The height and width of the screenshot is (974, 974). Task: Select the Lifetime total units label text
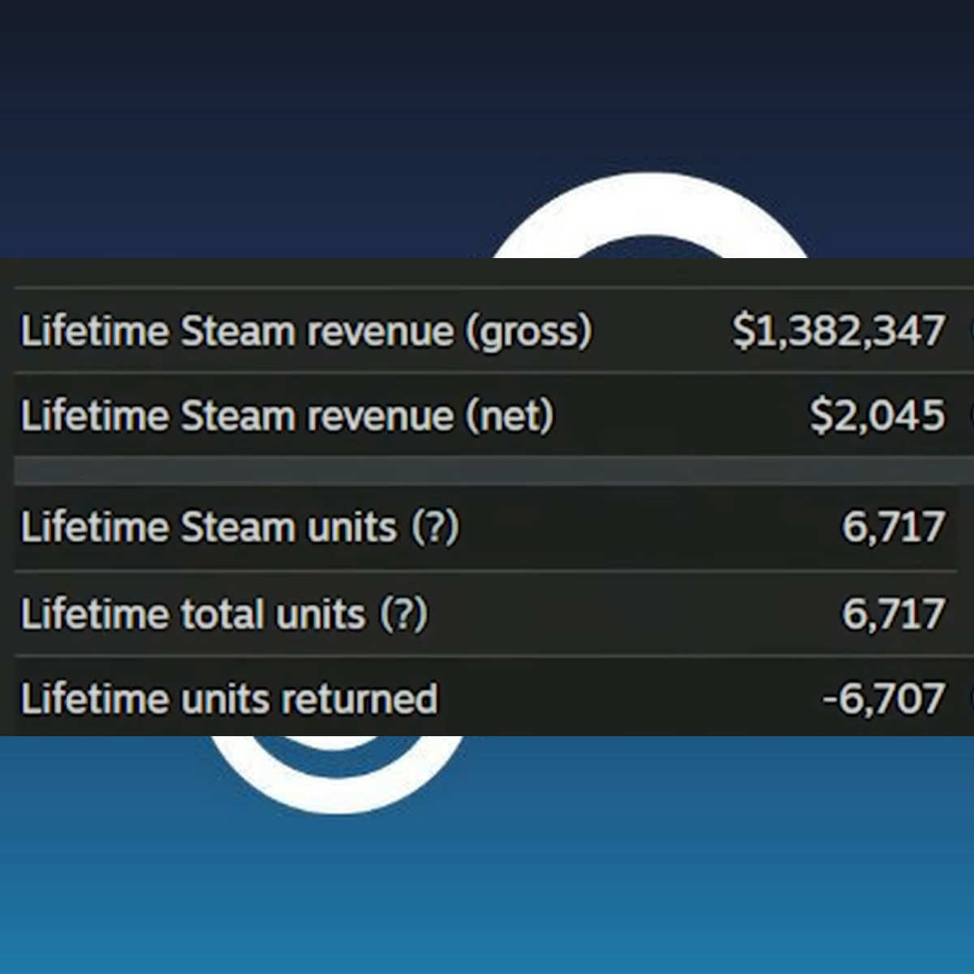(x=193, y=614)
